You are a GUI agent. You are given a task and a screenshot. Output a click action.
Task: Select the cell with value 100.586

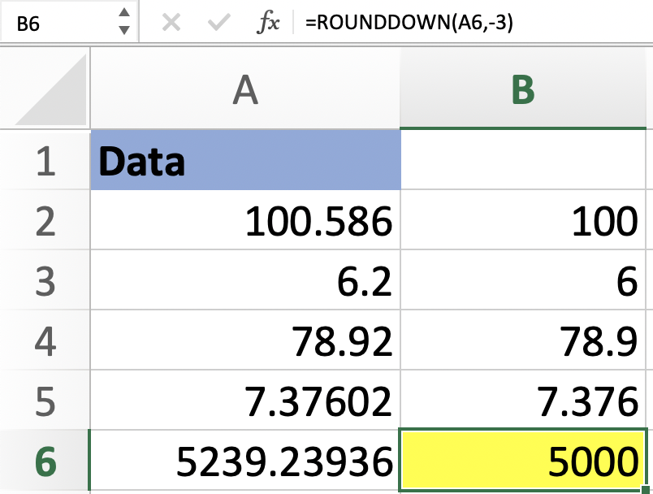(244, 222)
